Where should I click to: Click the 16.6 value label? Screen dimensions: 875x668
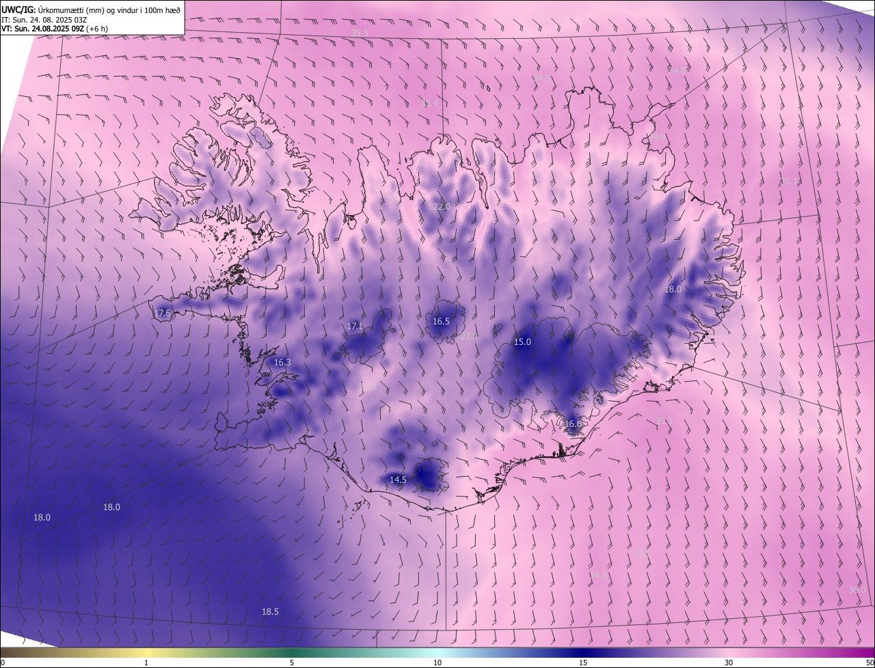573,423
